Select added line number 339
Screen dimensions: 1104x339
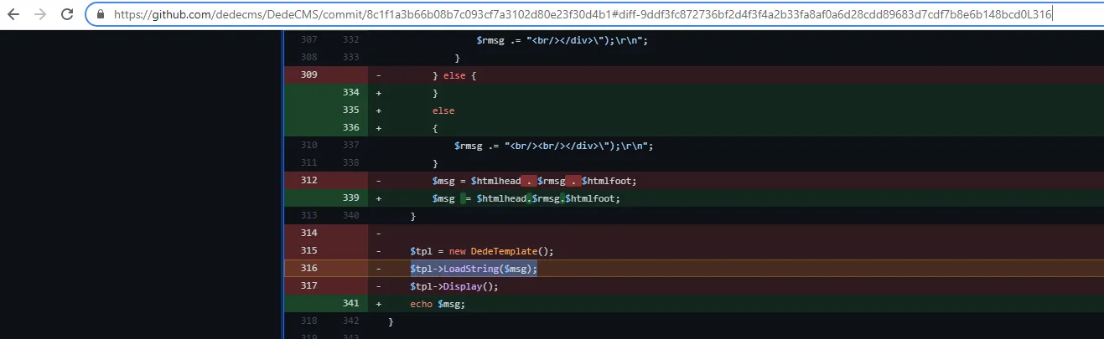point(350,198)
